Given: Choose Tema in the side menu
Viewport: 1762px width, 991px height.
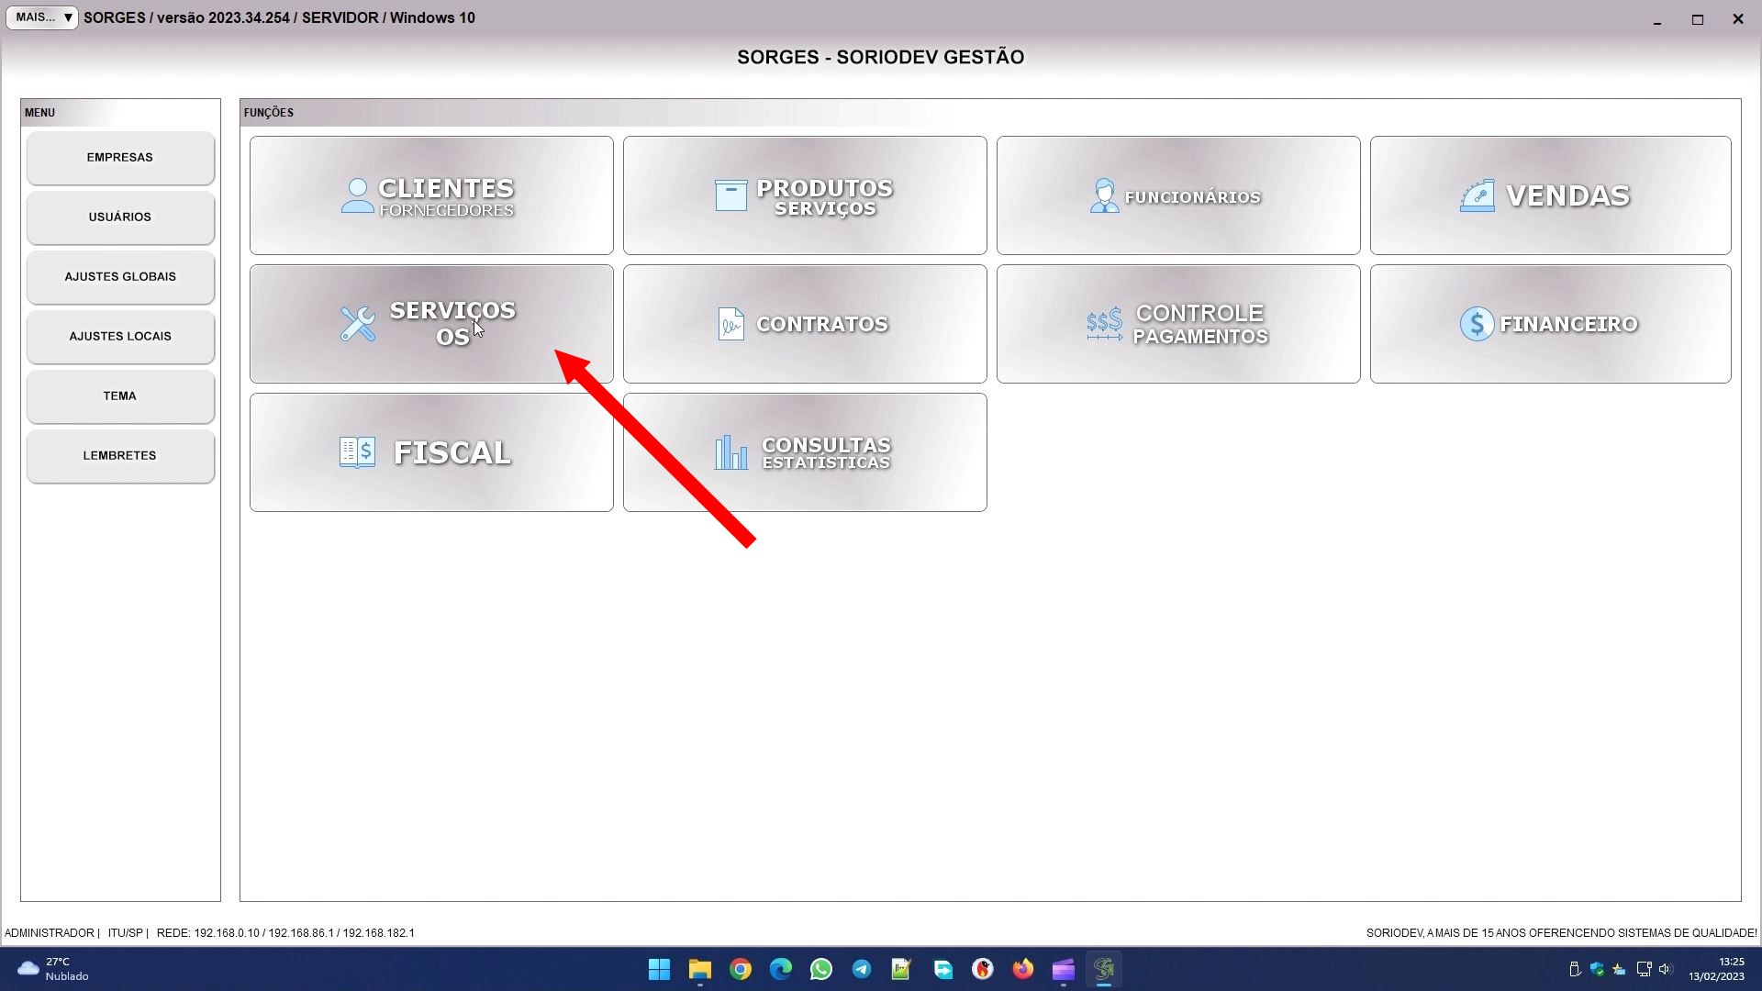Looking at the screenshot, I should click(x=120, y=396).
